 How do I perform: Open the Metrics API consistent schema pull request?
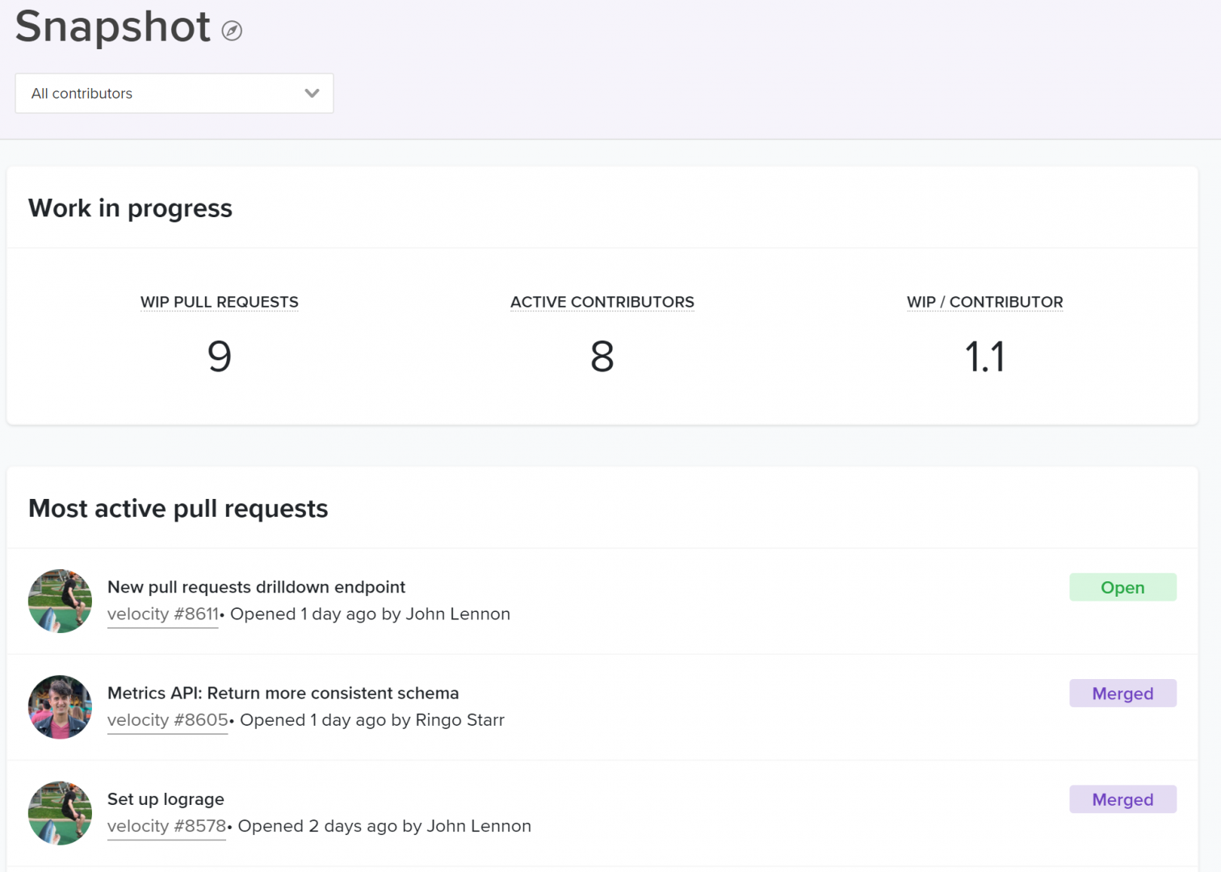(x=283, y=693)
